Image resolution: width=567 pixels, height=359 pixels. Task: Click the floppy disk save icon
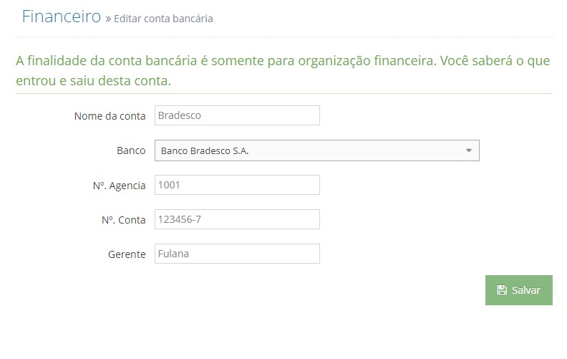[502, 290]
